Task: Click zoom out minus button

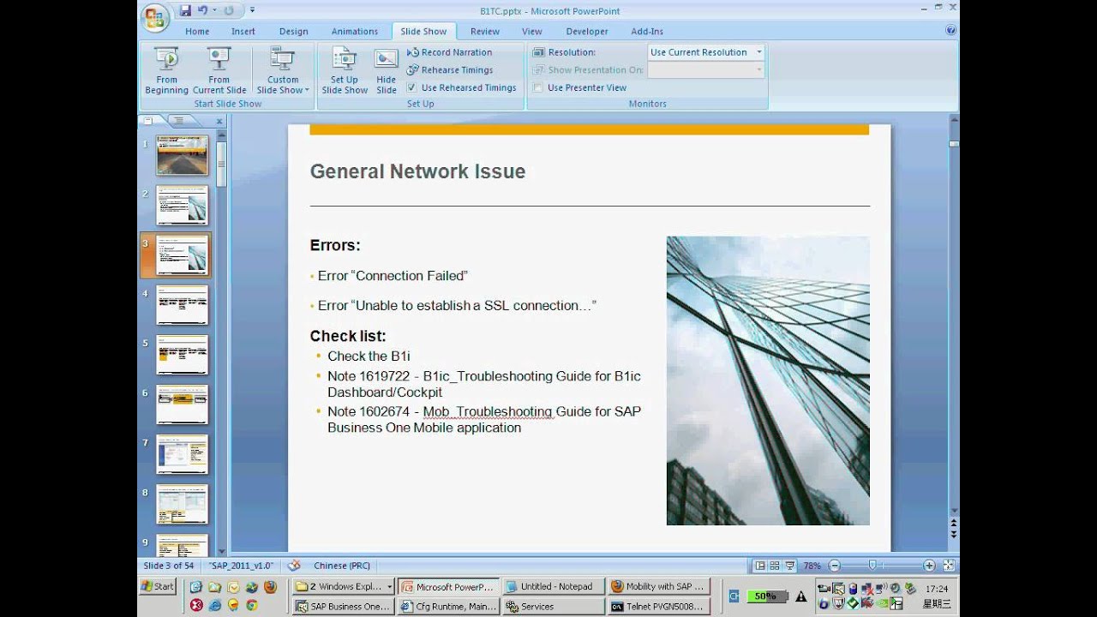Action: click(x=835, y=566)
